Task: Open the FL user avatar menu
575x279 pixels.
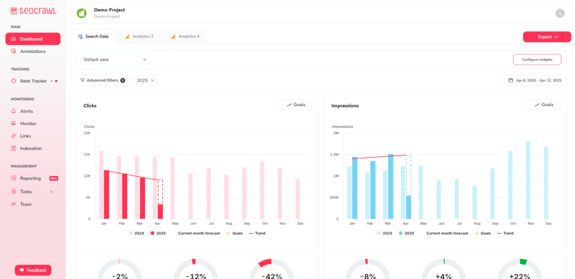Action: (560, 13)
